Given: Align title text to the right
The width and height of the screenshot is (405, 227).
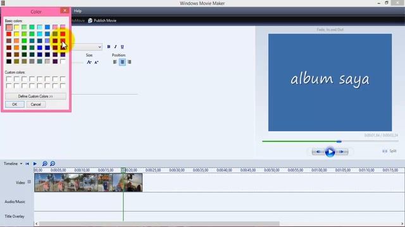Looking at the screenshot, I should tap(129, 62).
